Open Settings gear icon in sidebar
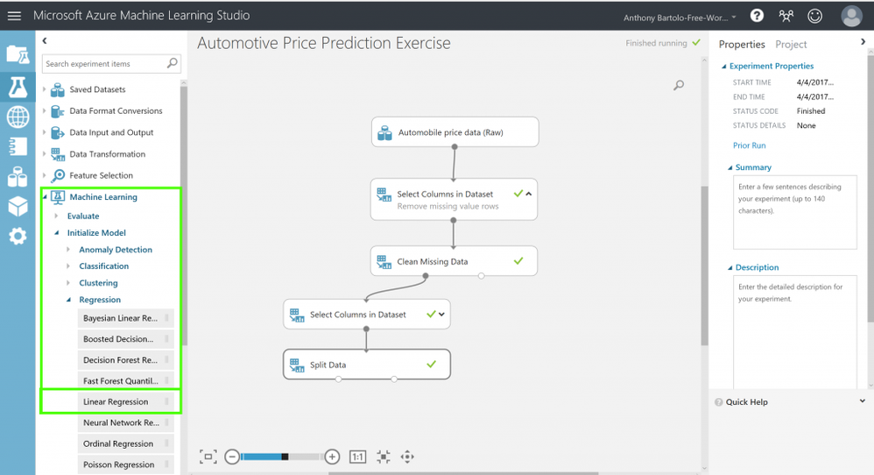The width and height of the screenshot is (874, 475). click(x=18, y=237)
